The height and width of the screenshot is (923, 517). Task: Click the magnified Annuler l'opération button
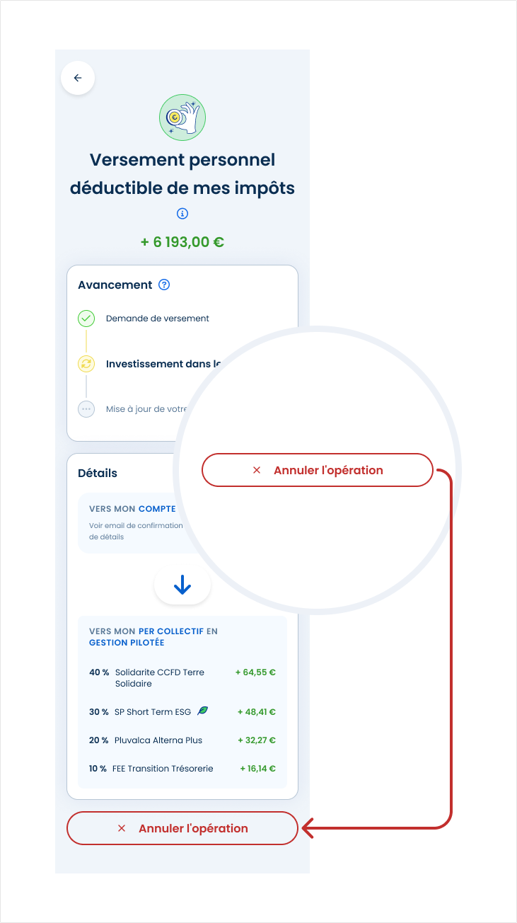pos(317,470)
